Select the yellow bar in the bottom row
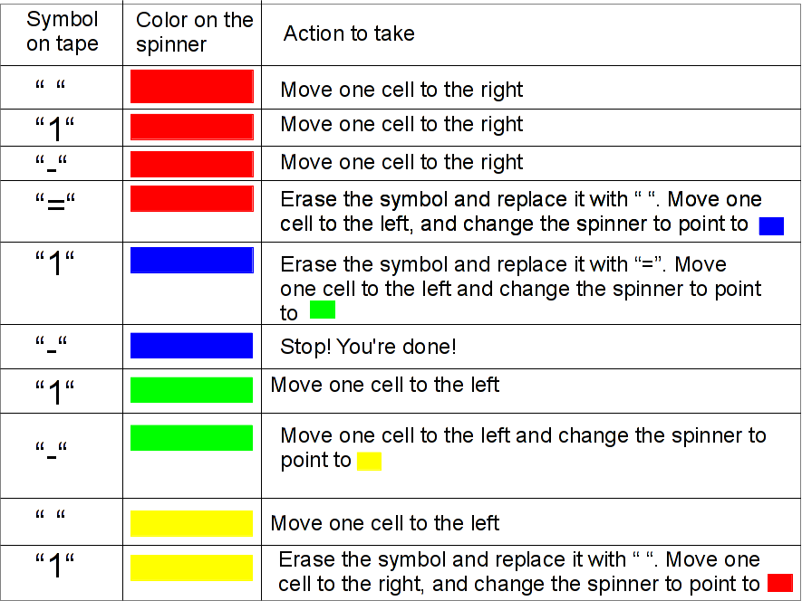802x601 pixels. click(x=192, y=568)
